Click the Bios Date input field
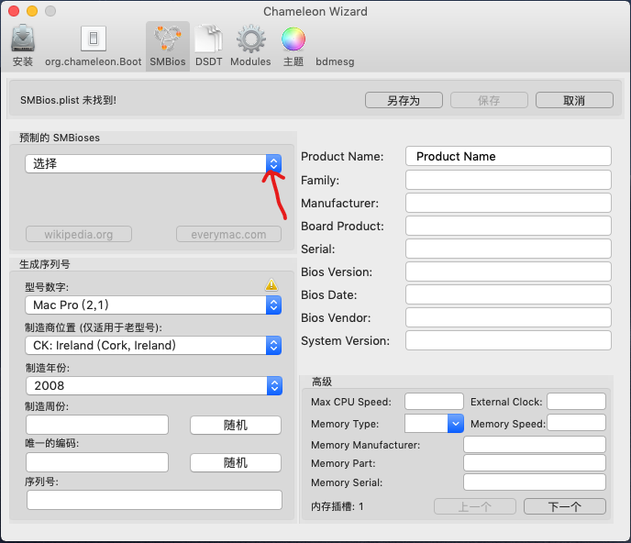 (508, 294)
